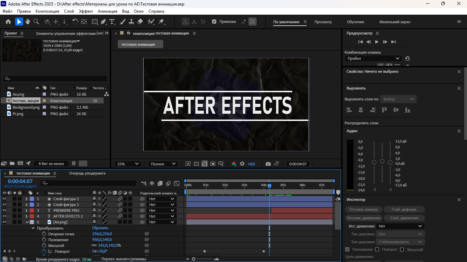
Task: Click the 8 бит на канал button
Action: coord(51,164)
